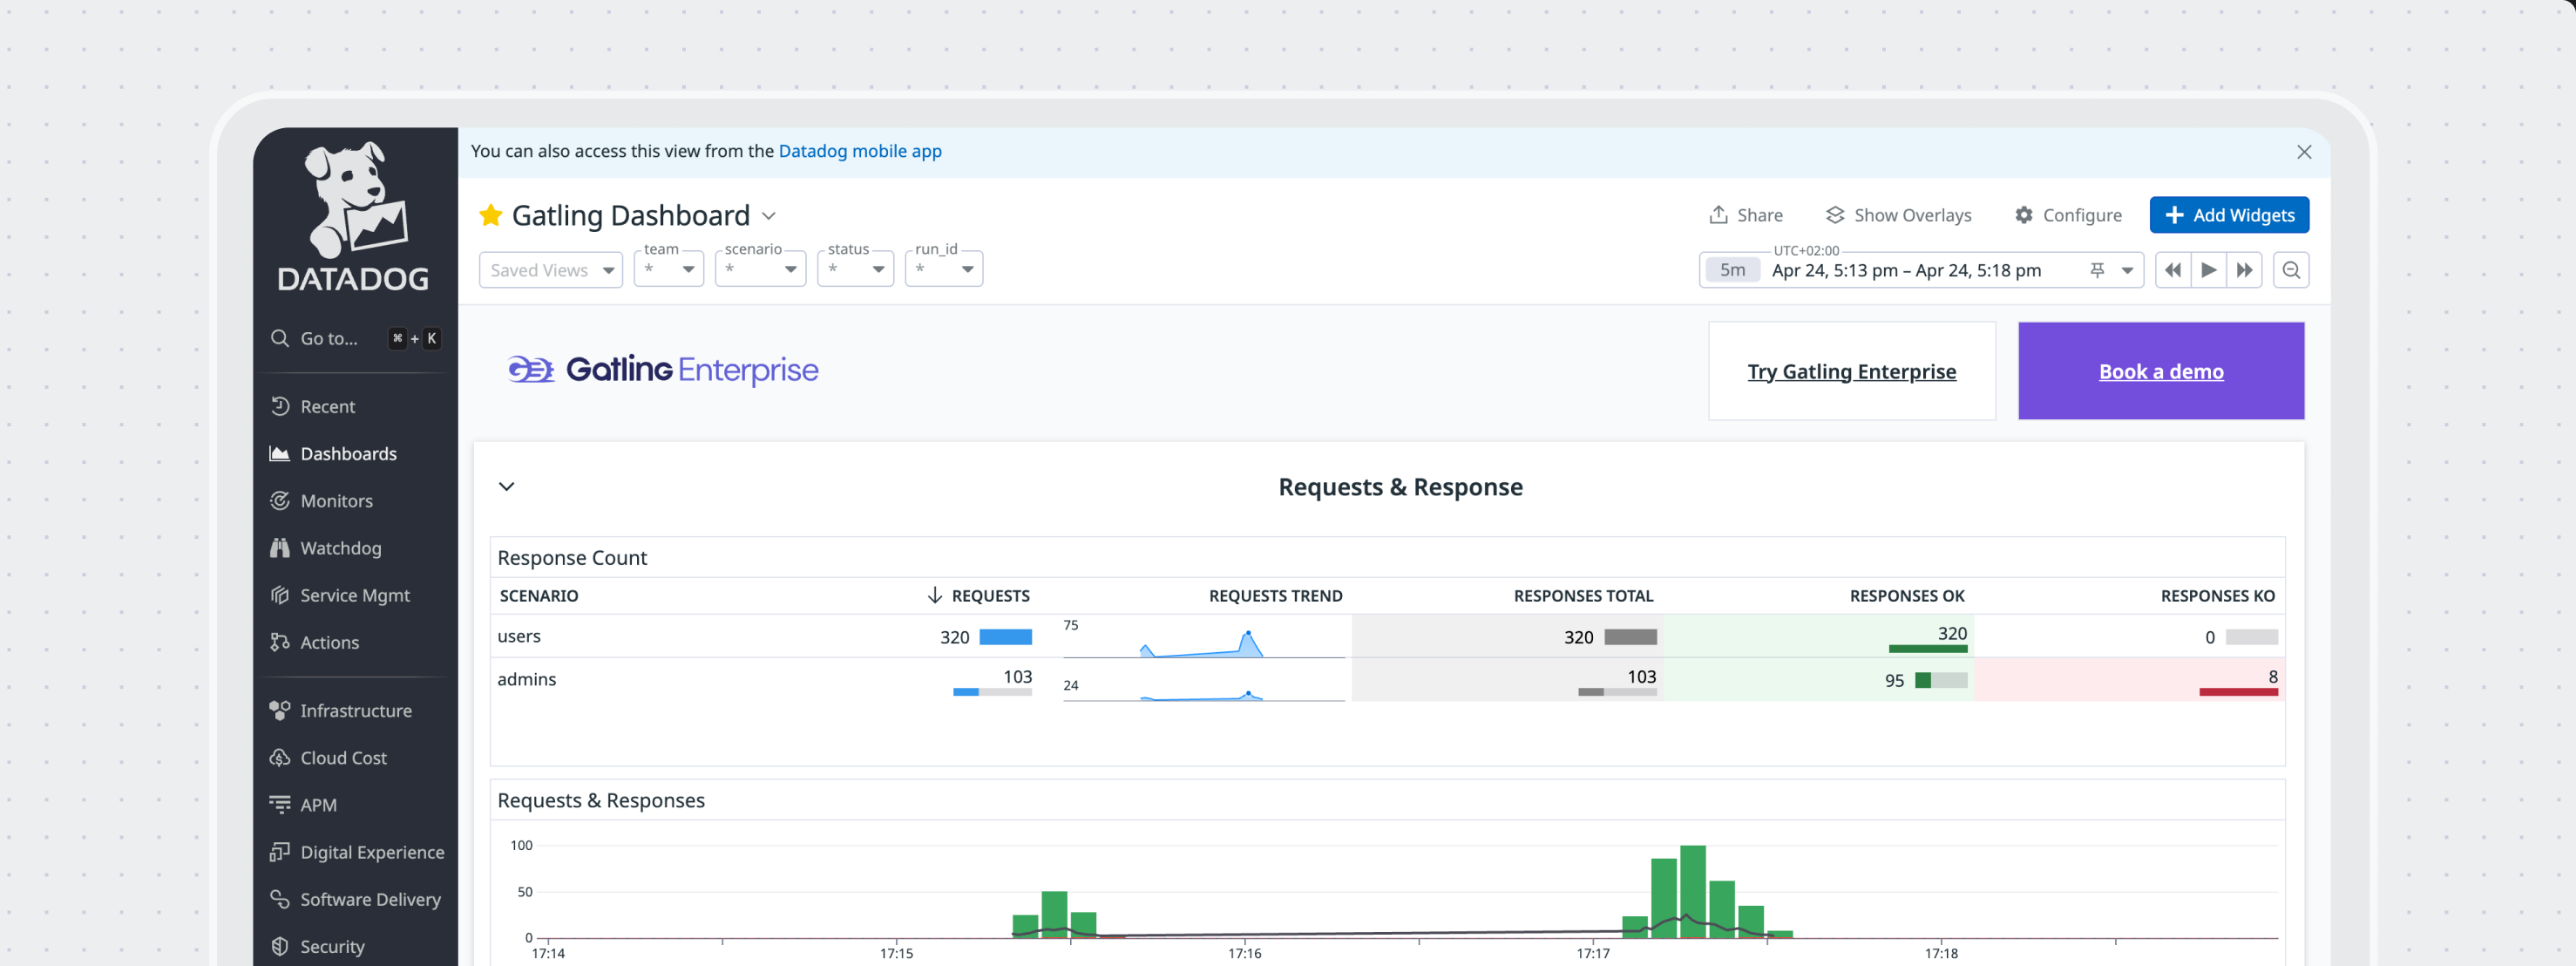The image size is (2576, 966).
Task: Unstar the Gatling Dashboard favorite
Action: coord(490,215)
